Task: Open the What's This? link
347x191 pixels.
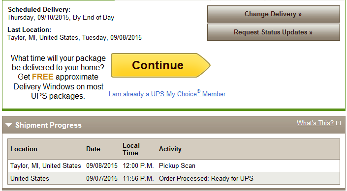Action: (x=315, y=123)
